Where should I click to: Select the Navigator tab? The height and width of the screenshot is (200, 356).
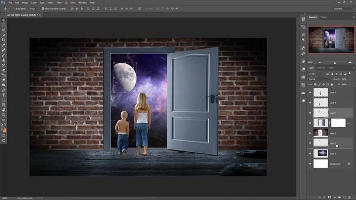coord(313,17)
